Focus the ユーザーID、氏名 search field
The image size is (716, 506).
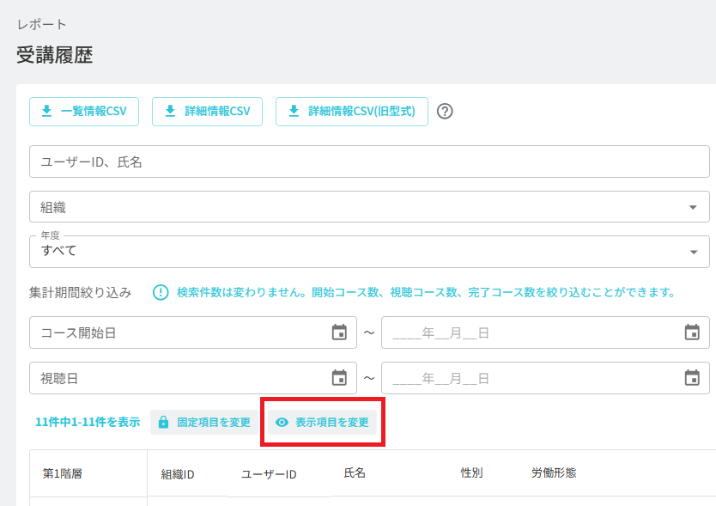pyautogui.click(x=369, y=162)
